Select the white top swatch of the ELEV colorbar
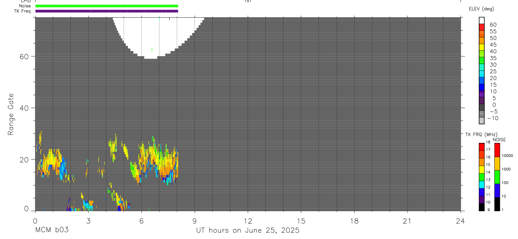The height and width of the screenshot is (239, 518). point(482,21)
